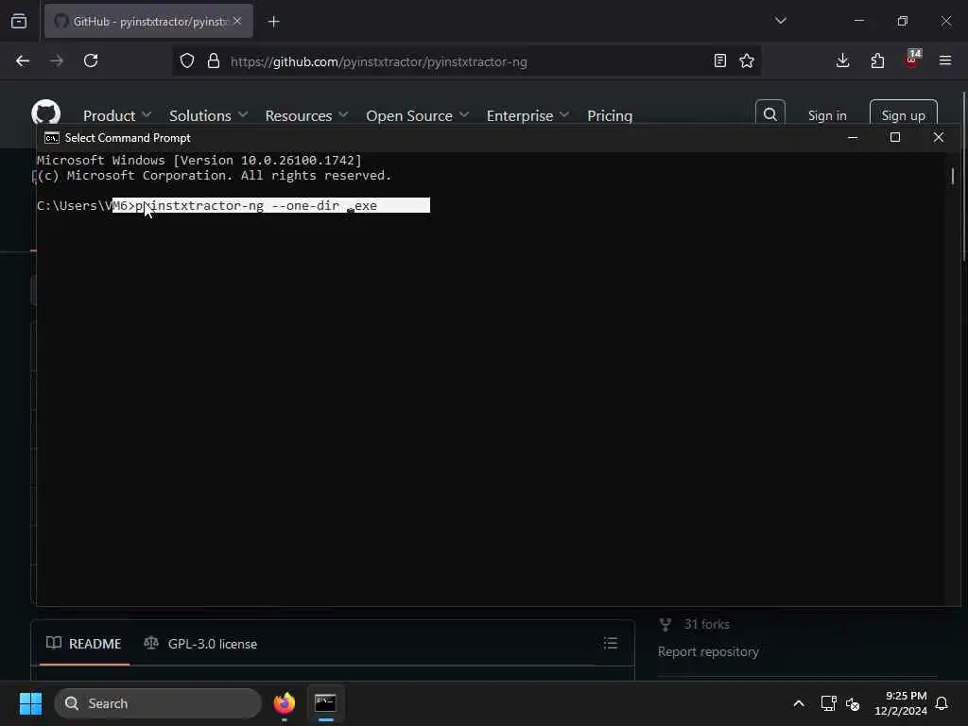Bookmark this page with the star icon

click(x=747, y=60)
